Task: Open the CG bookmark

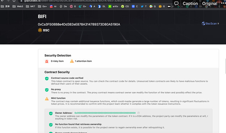Action: 125,7
